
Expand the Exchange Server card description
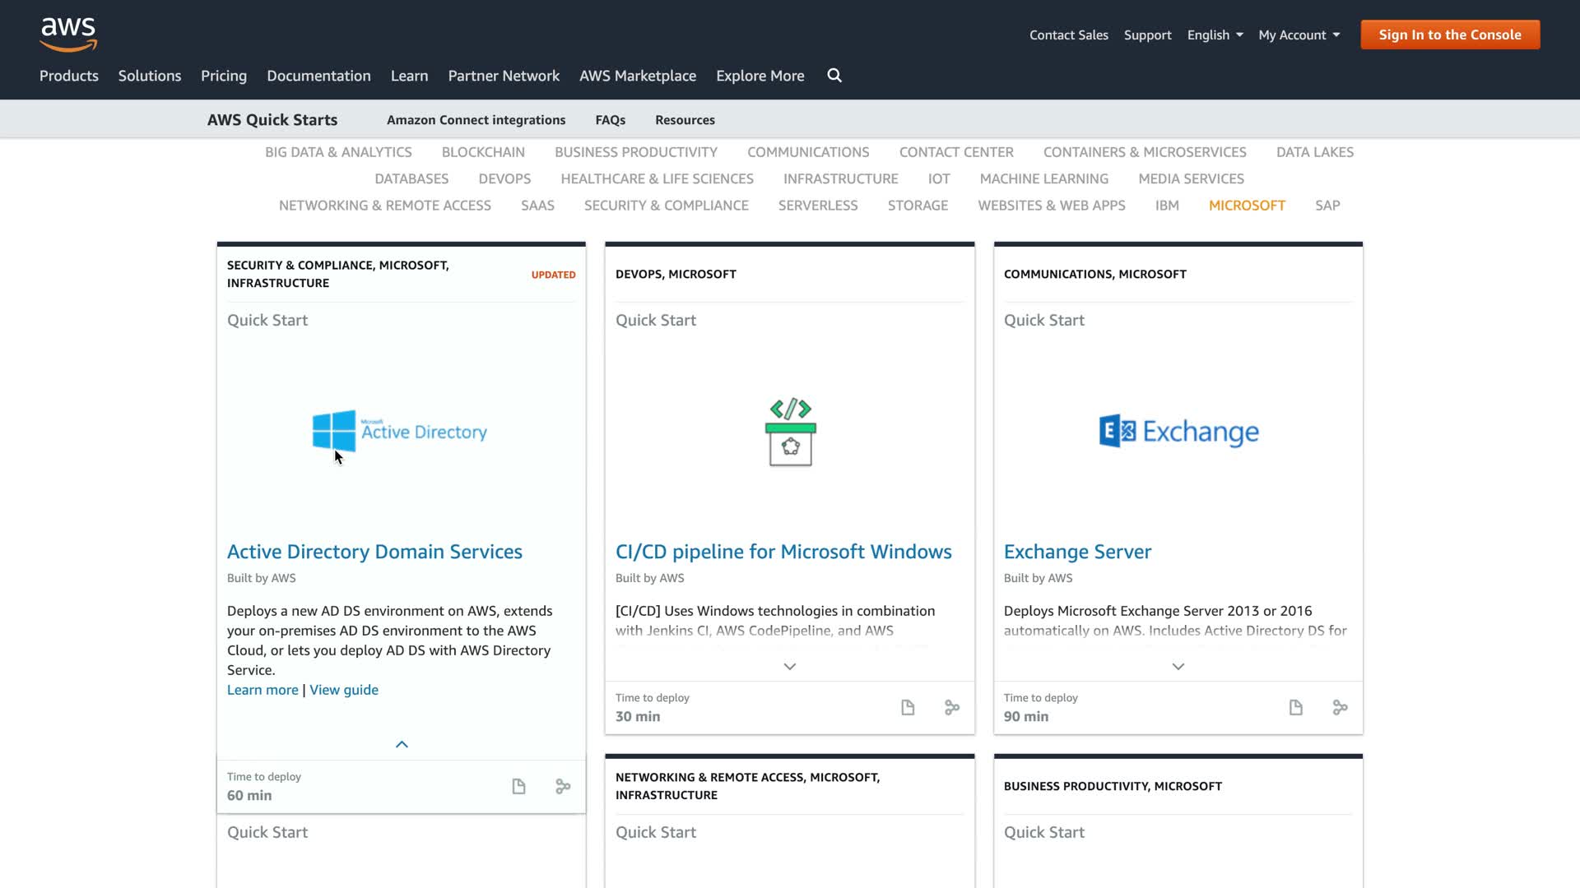1178,667
